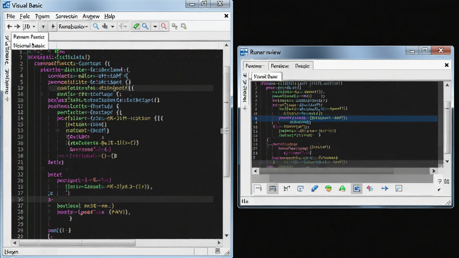Image resolution: width=459 pixels, height=258 pixels.
Task: Click the last document icon in Runar rwiew toolbar
Action: point(398,189)
